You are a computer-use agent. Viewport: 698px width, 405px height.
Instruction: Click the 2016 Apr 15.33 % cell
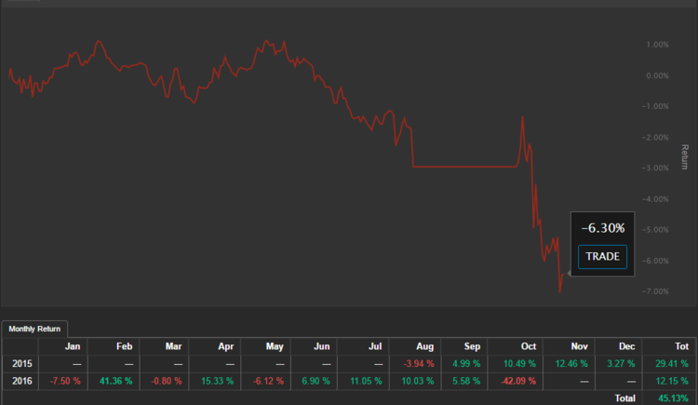click(x=215, y=382)
